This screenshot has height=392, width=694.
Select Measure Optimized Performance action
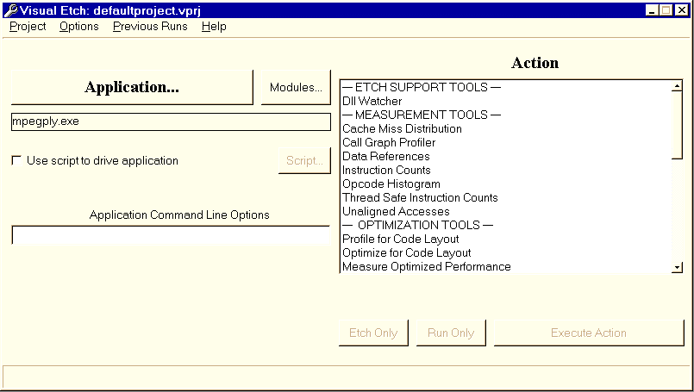(x=426, y=266)
